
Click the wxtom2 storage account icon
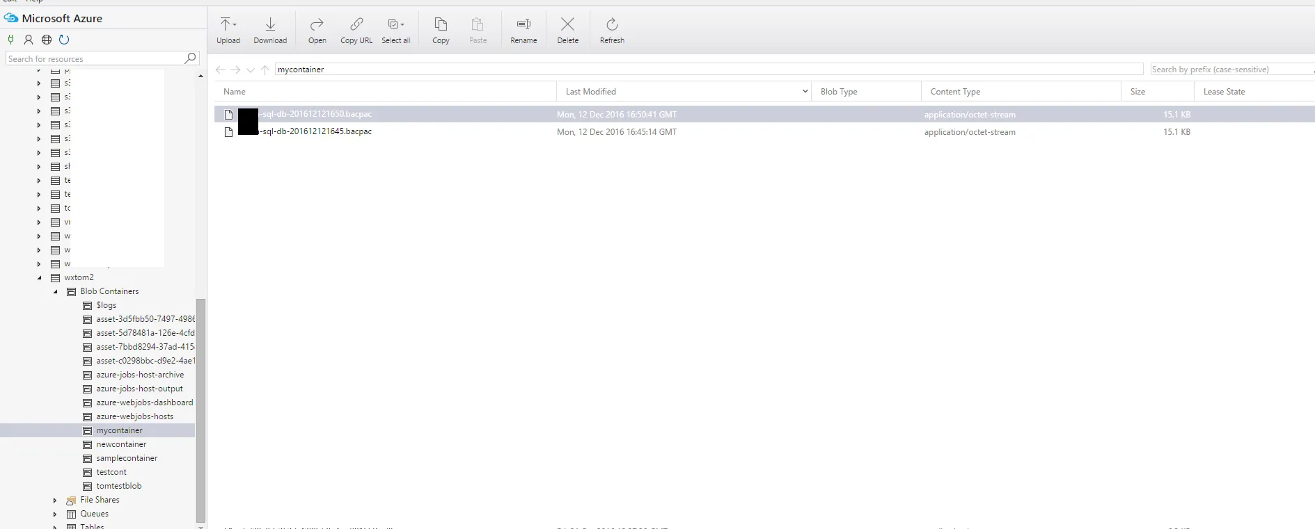click(x=56, y=278)
